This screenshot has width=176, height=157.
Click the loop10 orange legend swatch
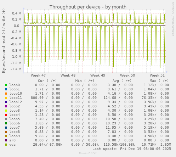6,94
